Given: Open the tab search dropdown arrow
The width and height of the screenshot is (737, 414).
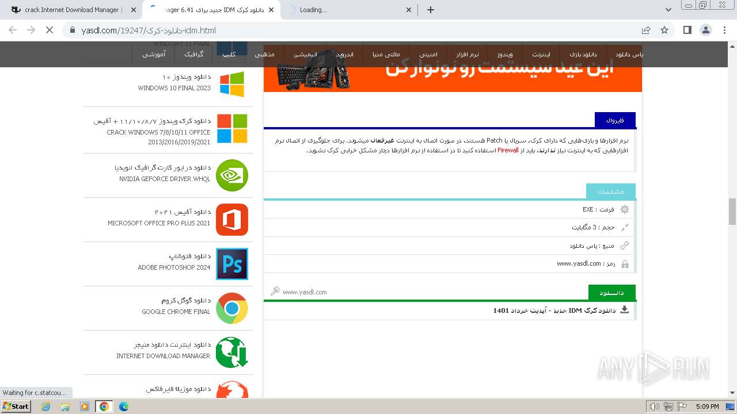Looking at the screenshot, I should [x=668, y=10].
